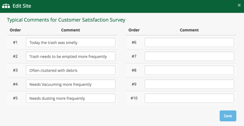Viewport: 244px width, 126px height.
Task: Select the comment #2 trash emptied field
Action: coord(70,57)
